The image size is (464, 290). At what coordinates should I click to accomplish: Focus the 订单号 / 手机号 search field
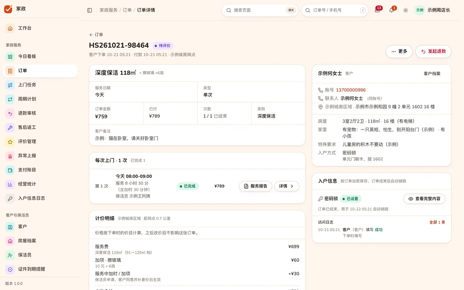[334, 10]
